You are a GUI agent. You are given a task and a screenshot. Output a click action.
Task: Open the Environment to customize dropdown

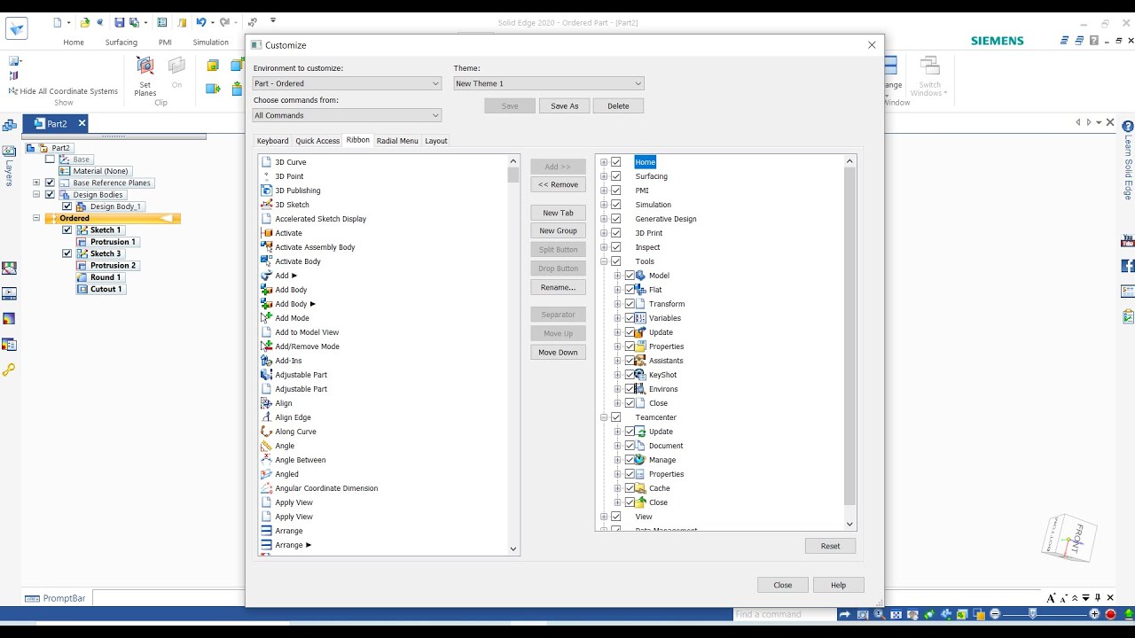click(347, 83)
